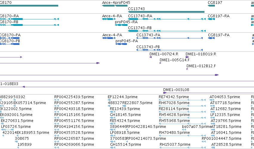Click the EK122002.5prime EST label
Screen dimensions: 254x149
point(16,109)
